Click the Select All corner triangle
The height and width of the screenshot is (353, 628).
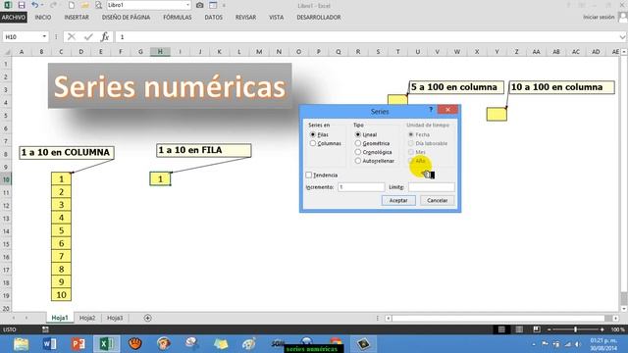(x=7, y=52)
